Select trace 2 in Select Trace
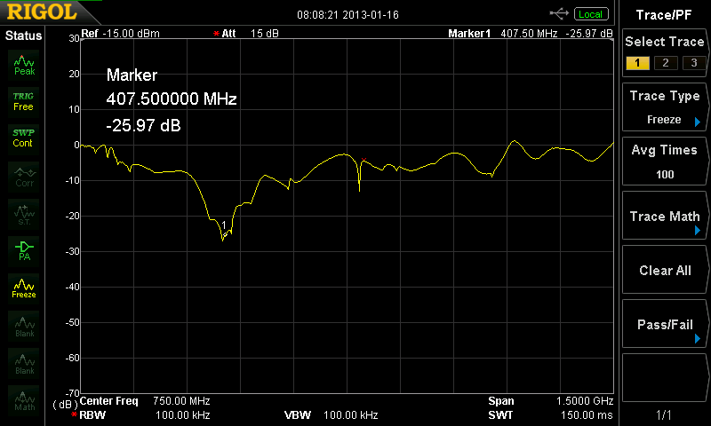The height and width of the screenshot is (426, 711). coord(665,63)
